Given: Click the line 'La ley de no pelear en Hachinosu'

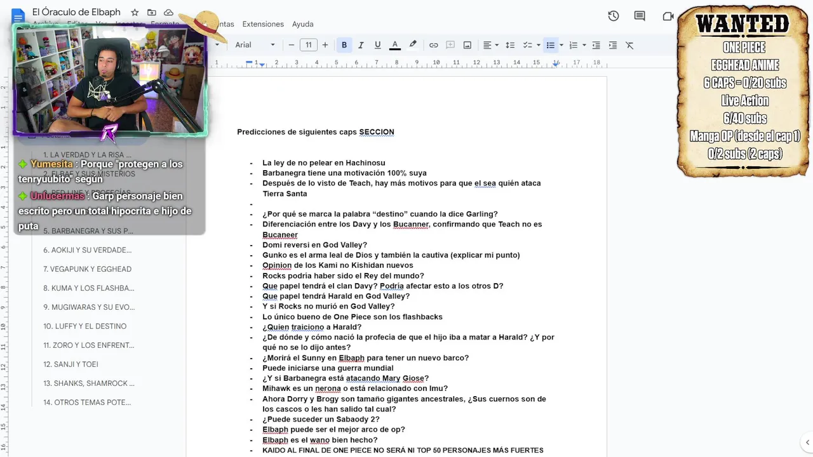Looking at the screenshot, I should (324, 162).
